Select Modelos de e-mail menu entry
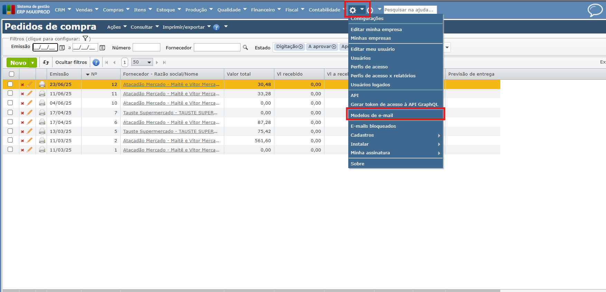This screenshot has height=292, width=606. click(372, 115)
